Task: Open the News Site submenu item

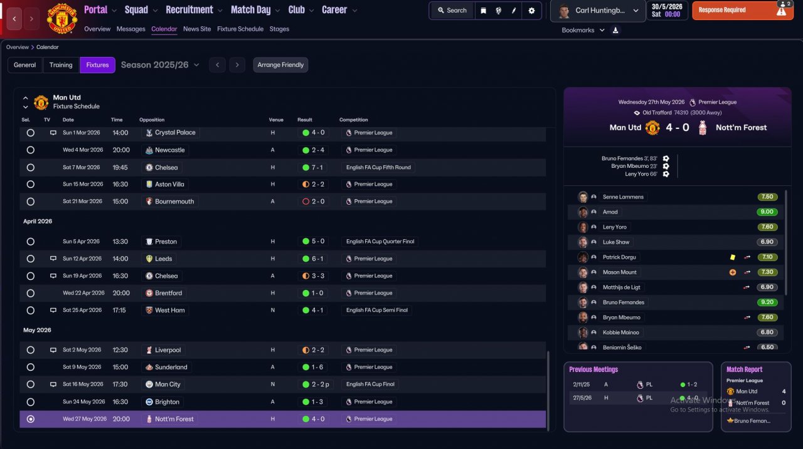Action: tap(197, 29)
